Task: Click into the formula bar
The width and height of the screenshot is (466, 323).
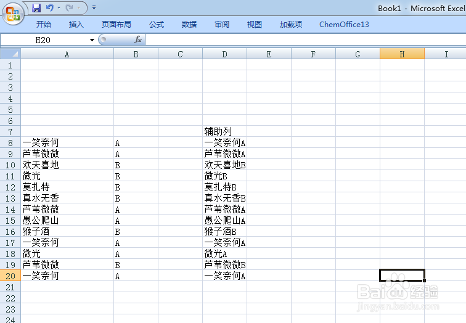Action: click(306, 40)
